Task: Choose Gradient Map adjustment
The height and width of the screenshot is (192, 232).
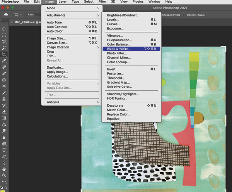Action: coord(131,83)
